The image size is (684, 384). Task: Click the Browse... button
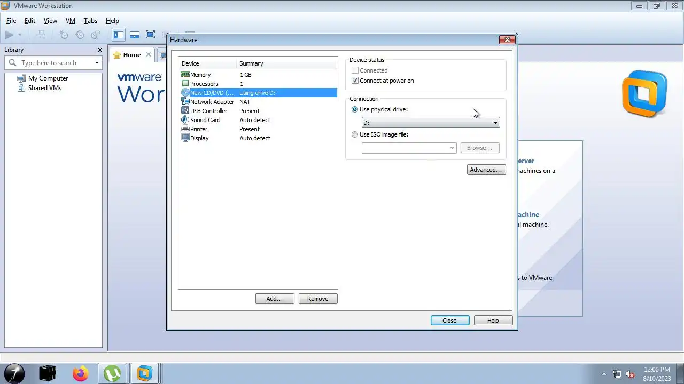coord(479,148)
